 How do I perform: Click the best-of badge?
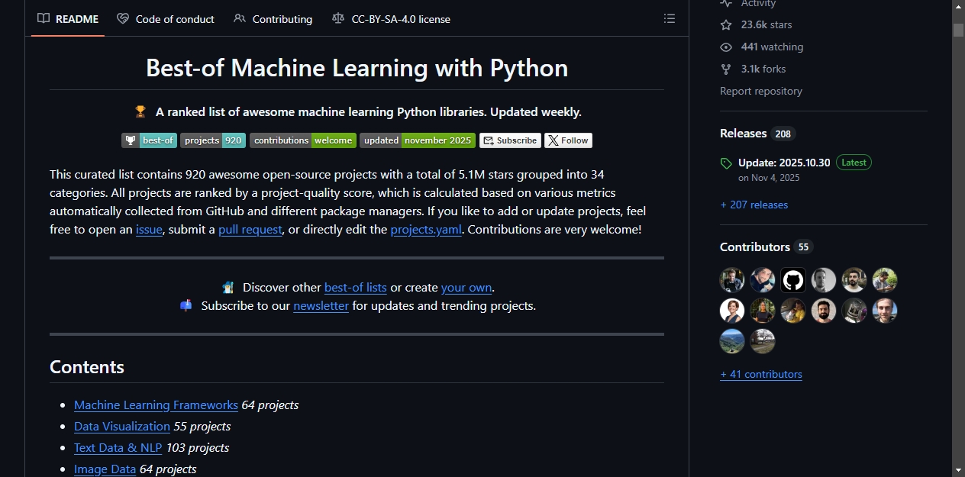(x=150, y=140)
